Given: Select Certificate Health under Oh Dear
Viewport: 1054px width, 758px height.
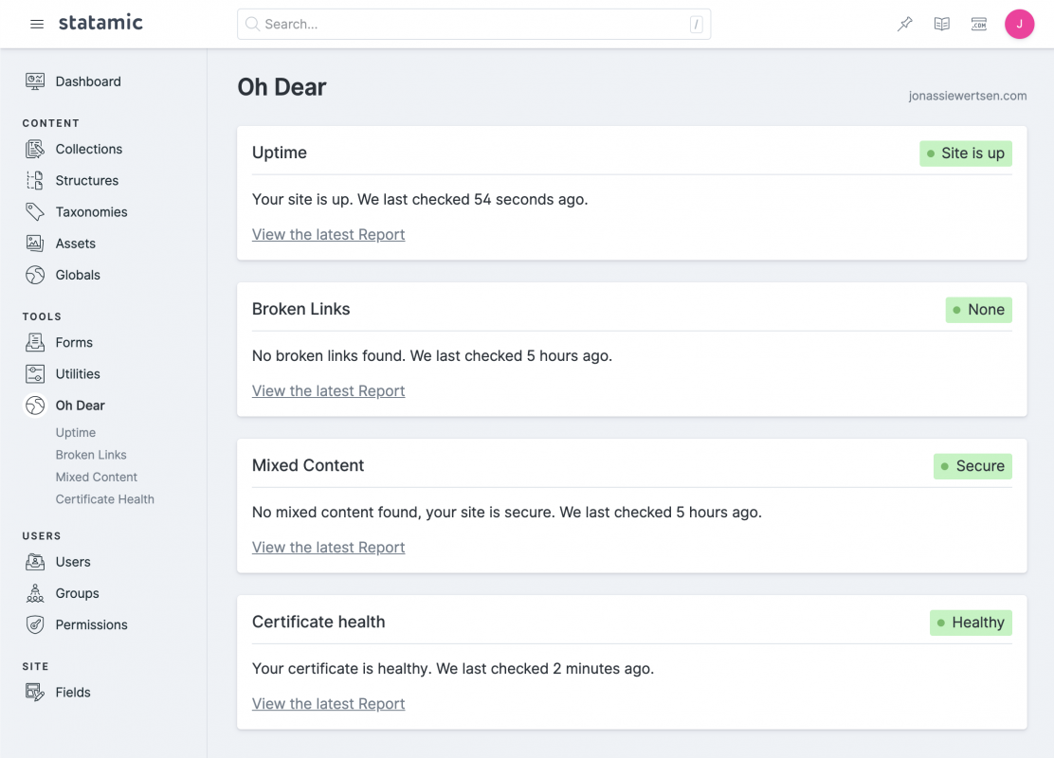Looking at the screenshot, I should (x=104, y=498).
